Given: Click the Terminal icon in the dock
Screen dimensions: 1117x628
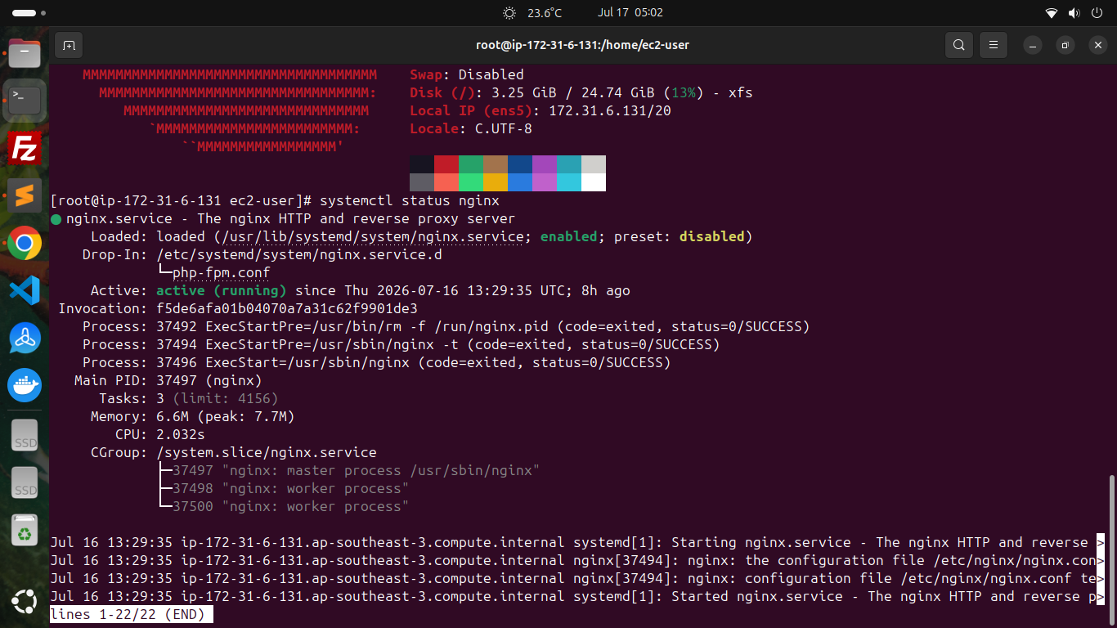Looking at the screenshot, I should point(25,101).
